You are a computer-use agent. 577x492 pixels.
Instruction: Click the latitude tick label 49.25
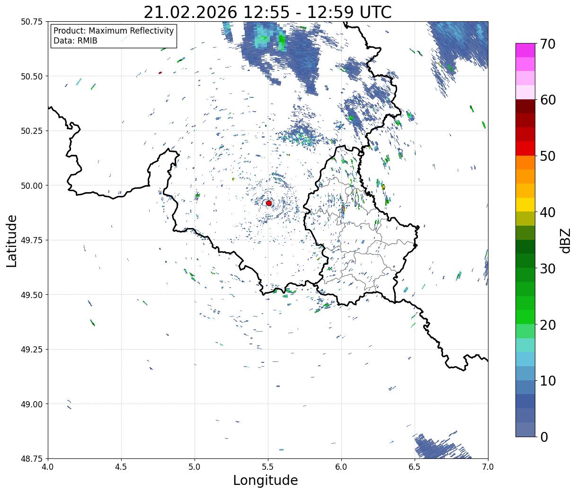point(31,350)
